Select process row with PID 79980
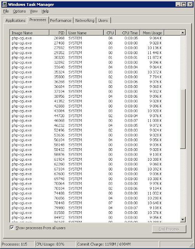 point(95,208)
